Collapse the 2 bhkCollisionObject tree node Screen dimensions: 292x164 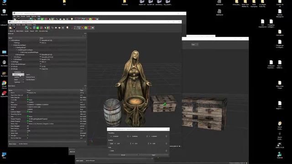(12, 45)
